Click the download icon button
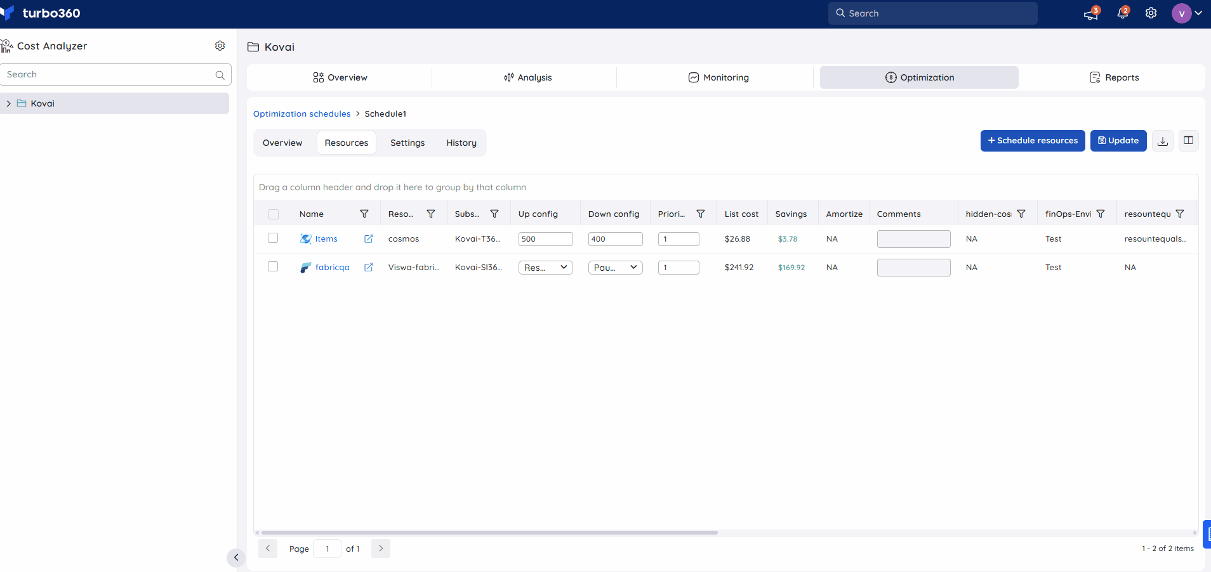Screen dimensions: 1211x572 pyautogui.click(x=1162, y=141)
